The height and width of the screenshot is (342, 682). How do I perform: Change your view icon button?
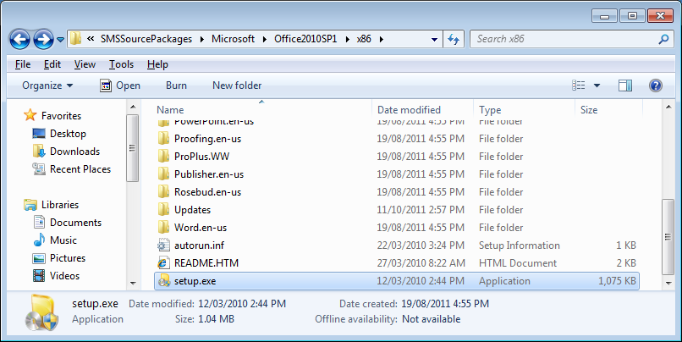point(578,85)
